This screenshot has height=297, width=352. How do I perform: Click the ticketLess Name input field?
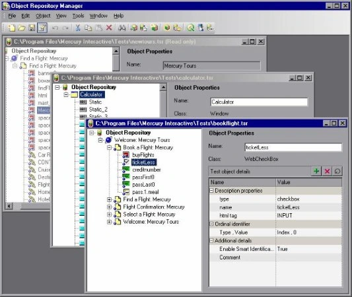click(x=293, y=147)
